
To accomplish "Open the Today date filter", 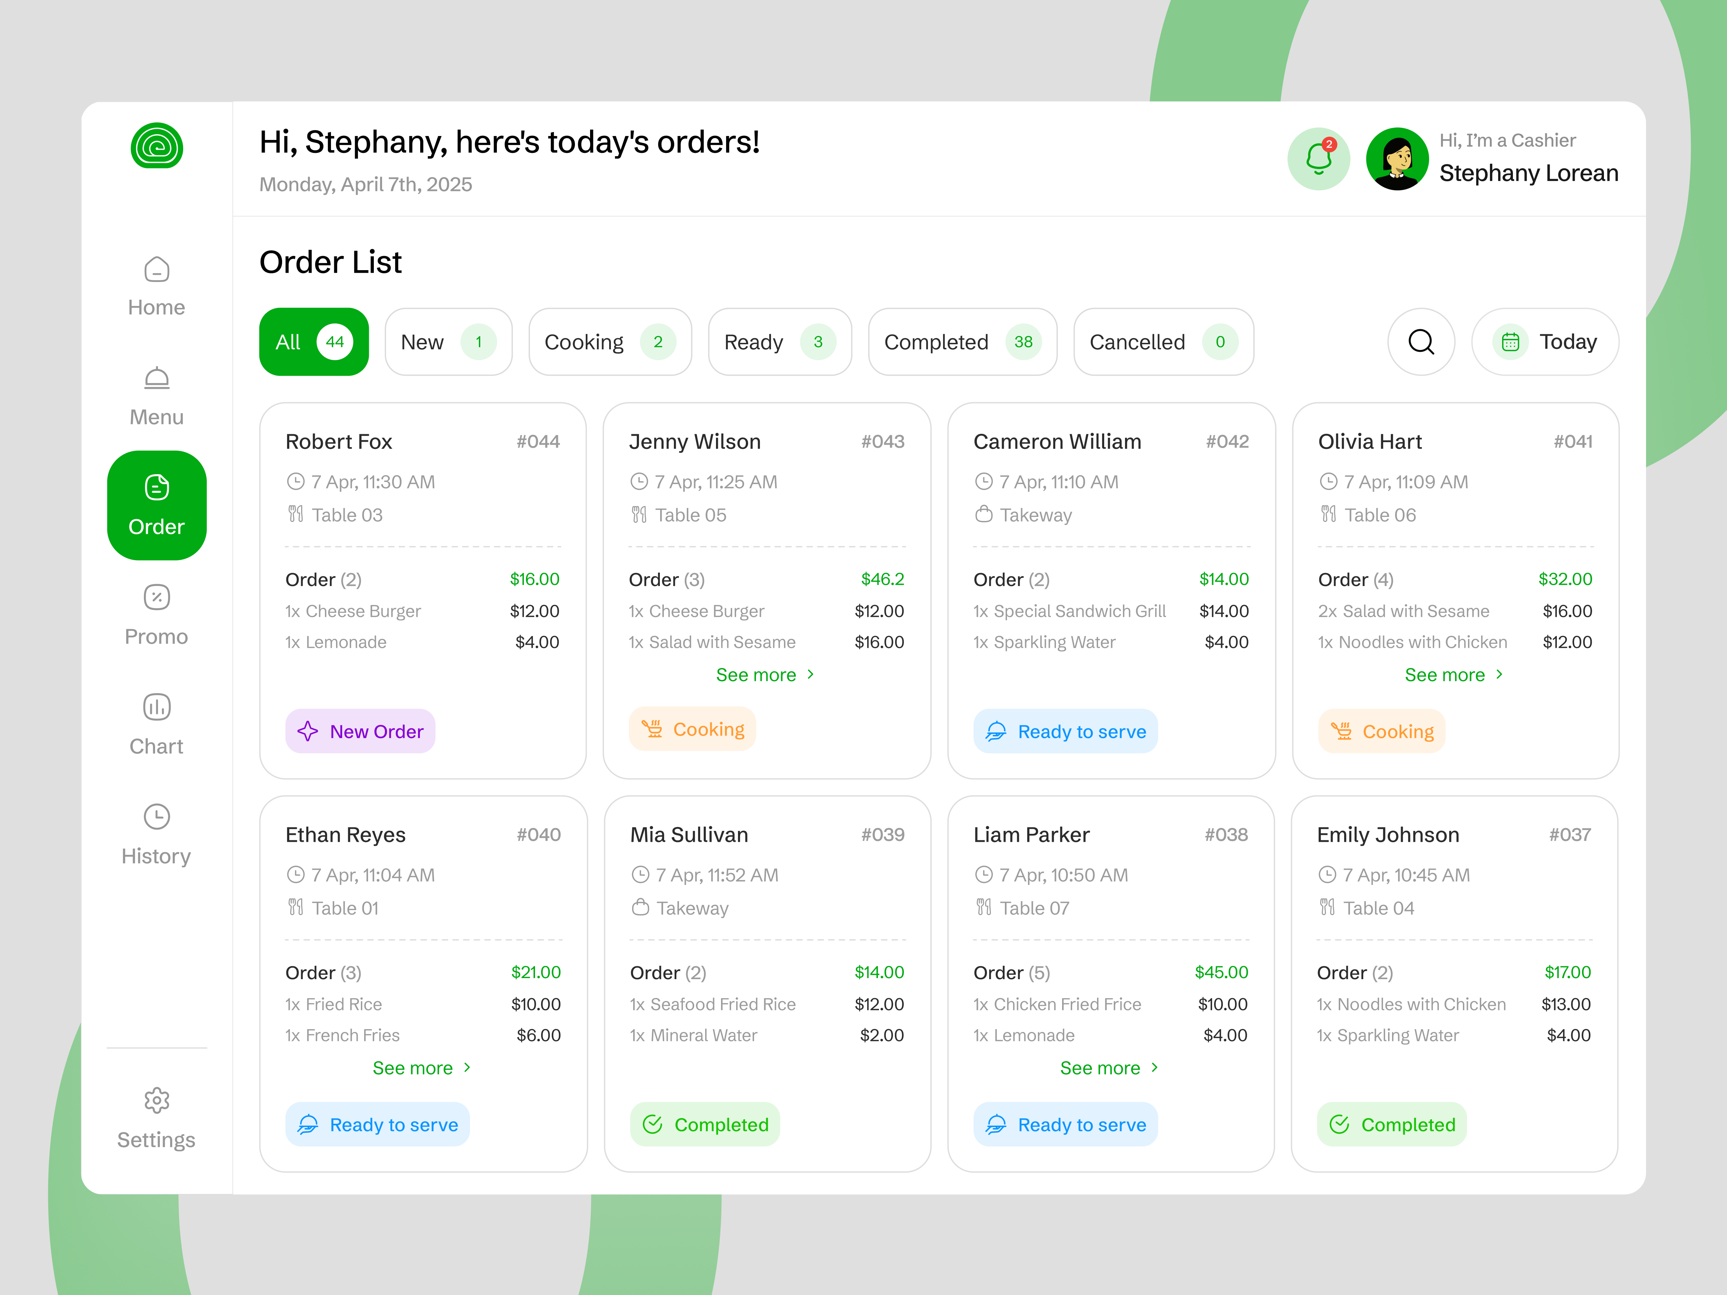I will (1545, 342).
